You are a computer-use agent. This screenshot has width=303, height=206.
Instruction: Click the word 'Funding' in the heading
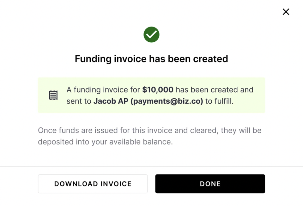(x=93, y=59)
